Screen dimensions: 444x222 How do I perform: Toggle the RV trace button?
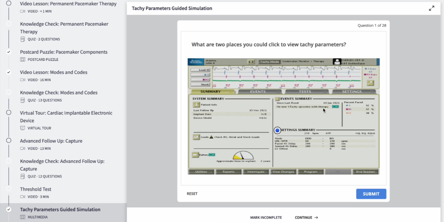(200, 80)
